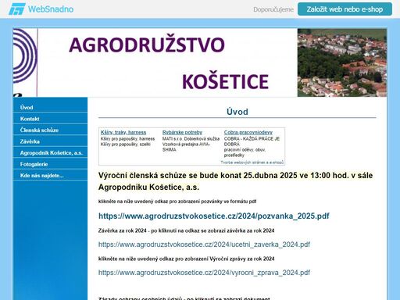This screenshot has height=300, width=400.
Task: Open the Rybárske potreby ad link
Action: click(182, 132)
